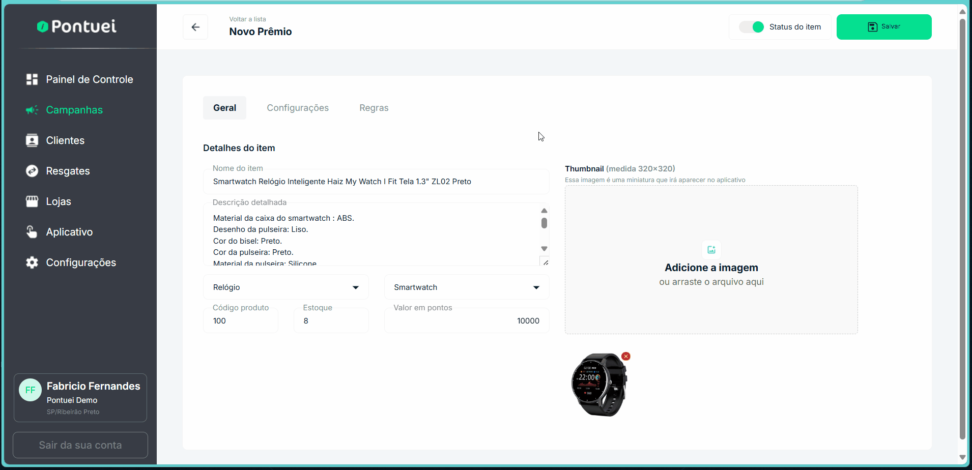Switch to the Configurações tab
Image resolution: width=972 pixels, height=470 pixels.
pos(298,108)
